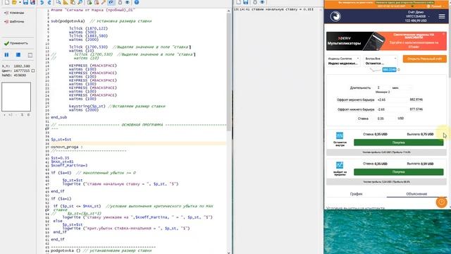The width and height of the screenshot is (451, 254).
Task: Click the orange round chat icon at bottom right
Action: [441, 202]
